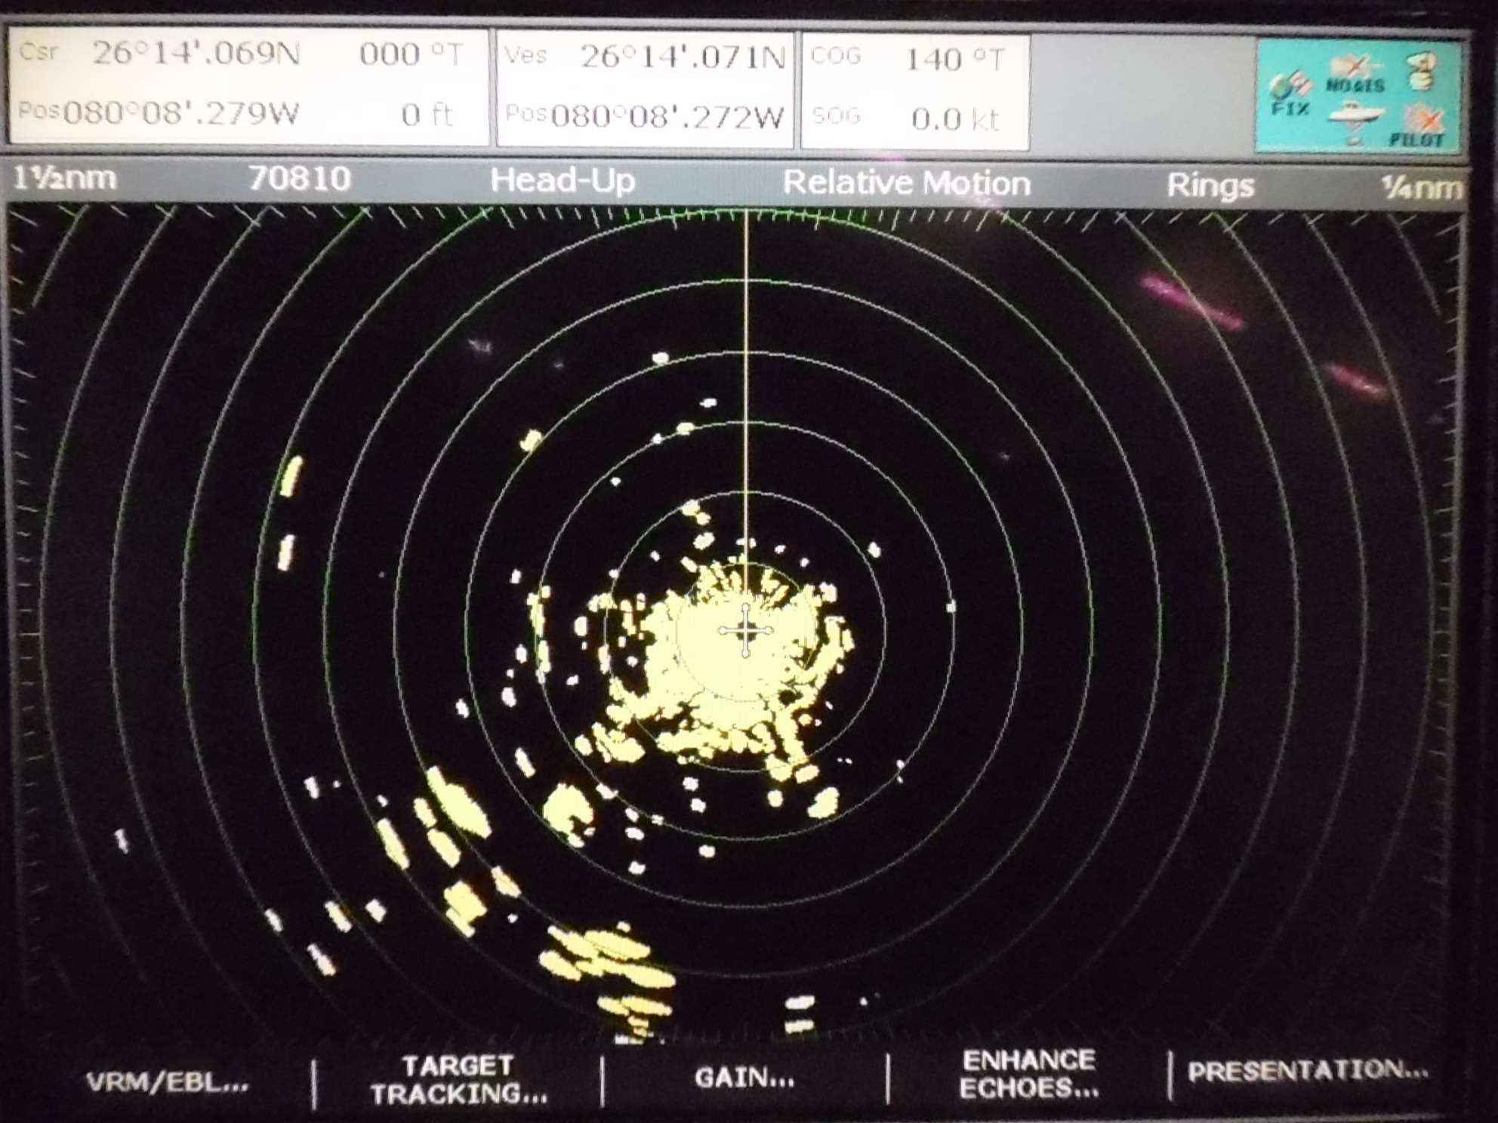Toggle the range Rings display
1498x1123 pixels.
(1210, 186)
